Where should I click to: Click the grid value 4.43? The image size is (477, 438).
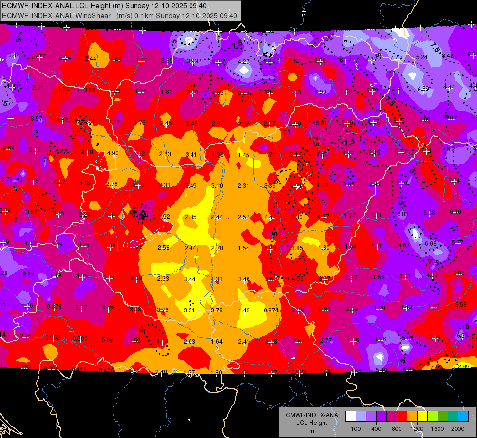[406, 307]
